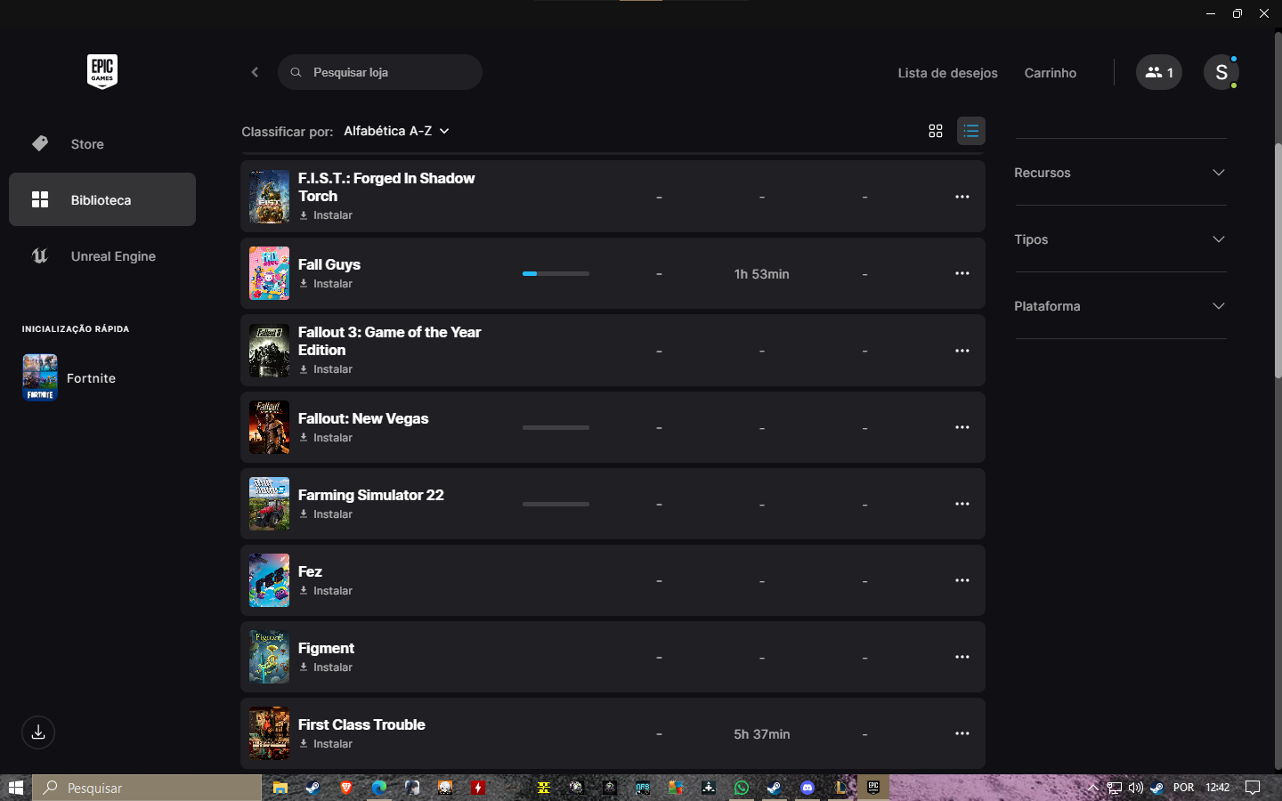The width and height of the screenshot is (1282, 801).
Task: Go back using the back arrow
Action: 255,72
